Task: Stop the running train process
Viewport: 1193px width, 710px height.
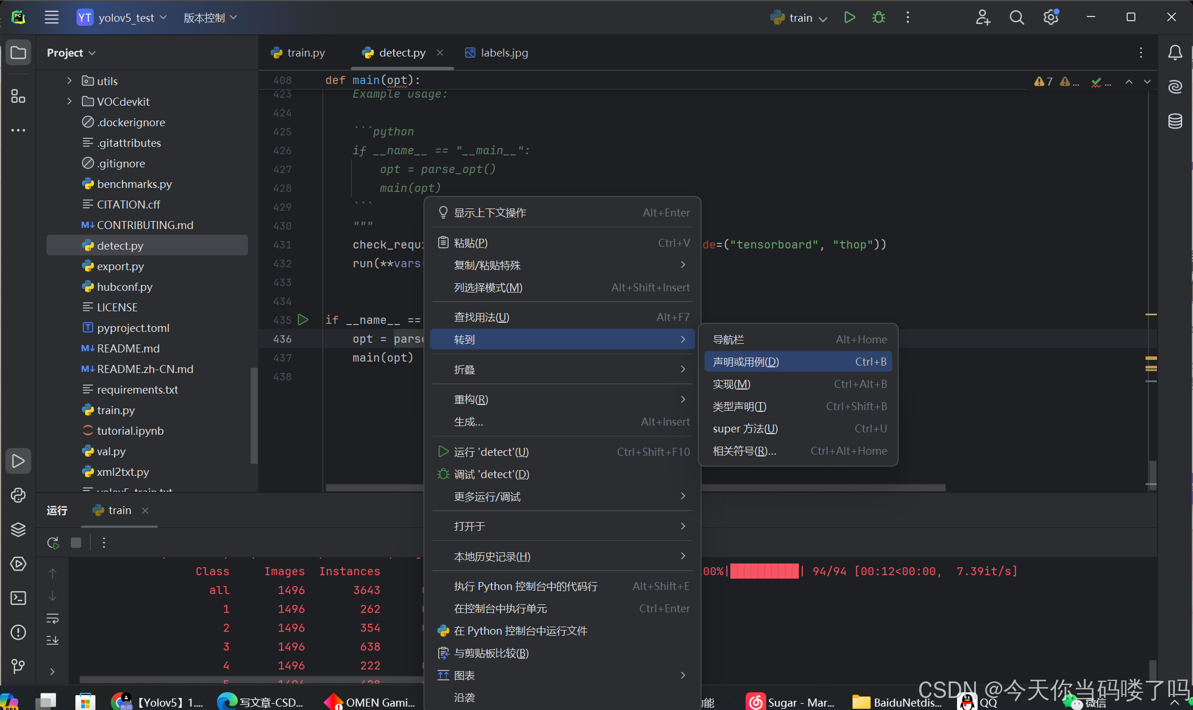Action: click(76, 543)
